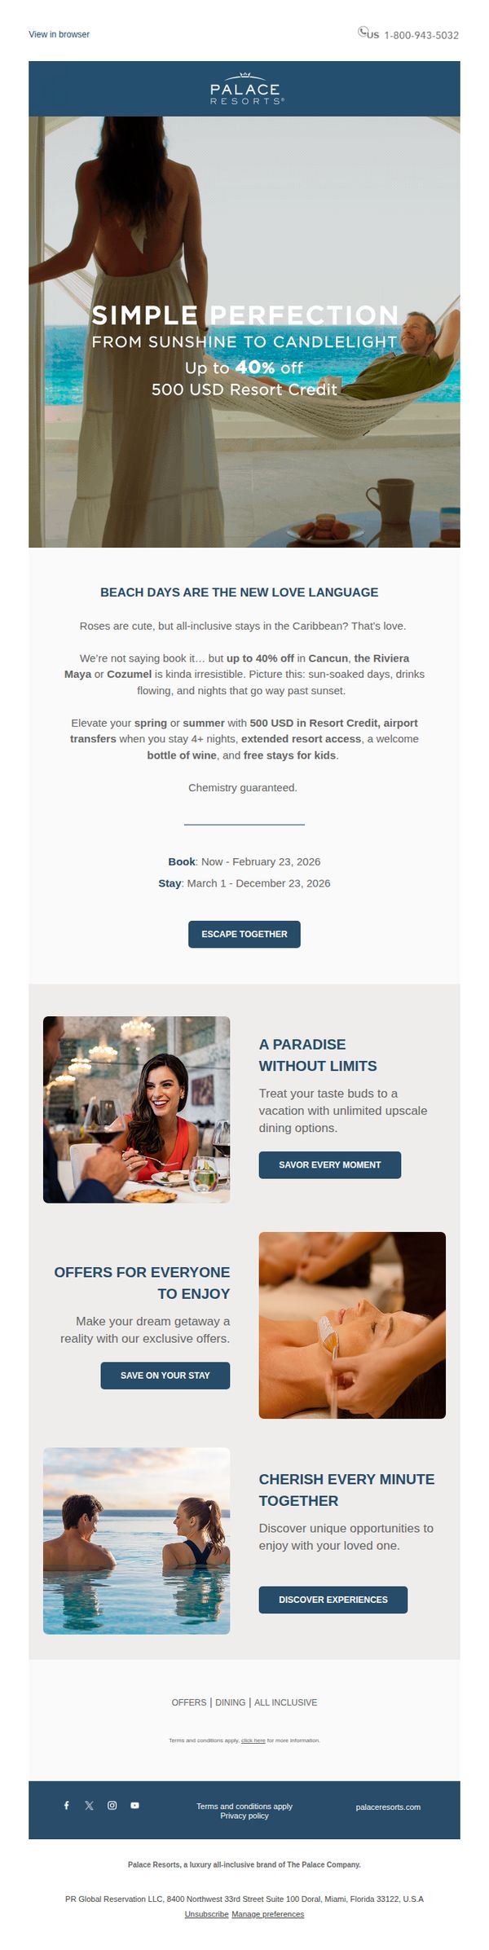The image size is (489, 1950).
Task: Click the Savor Every Moment button
Action: point(329,1164)
